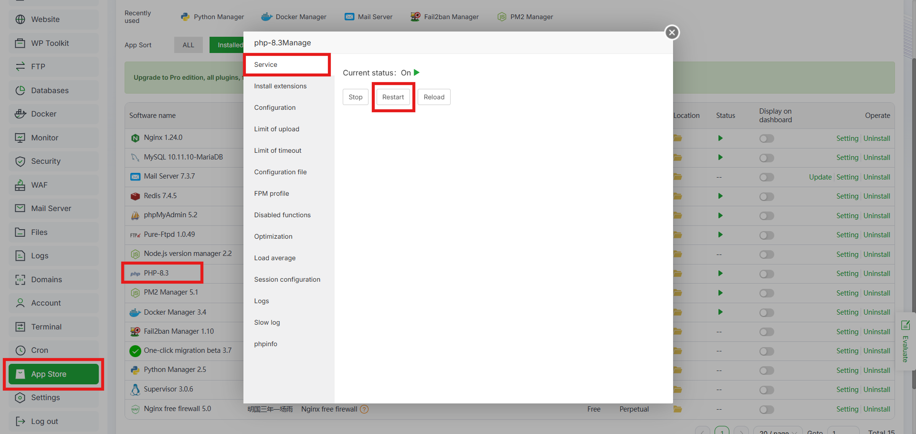Toggle dashboard display for MySQL row
The height and width of the screenshot is (434, 916).
(x=767, y=158)
